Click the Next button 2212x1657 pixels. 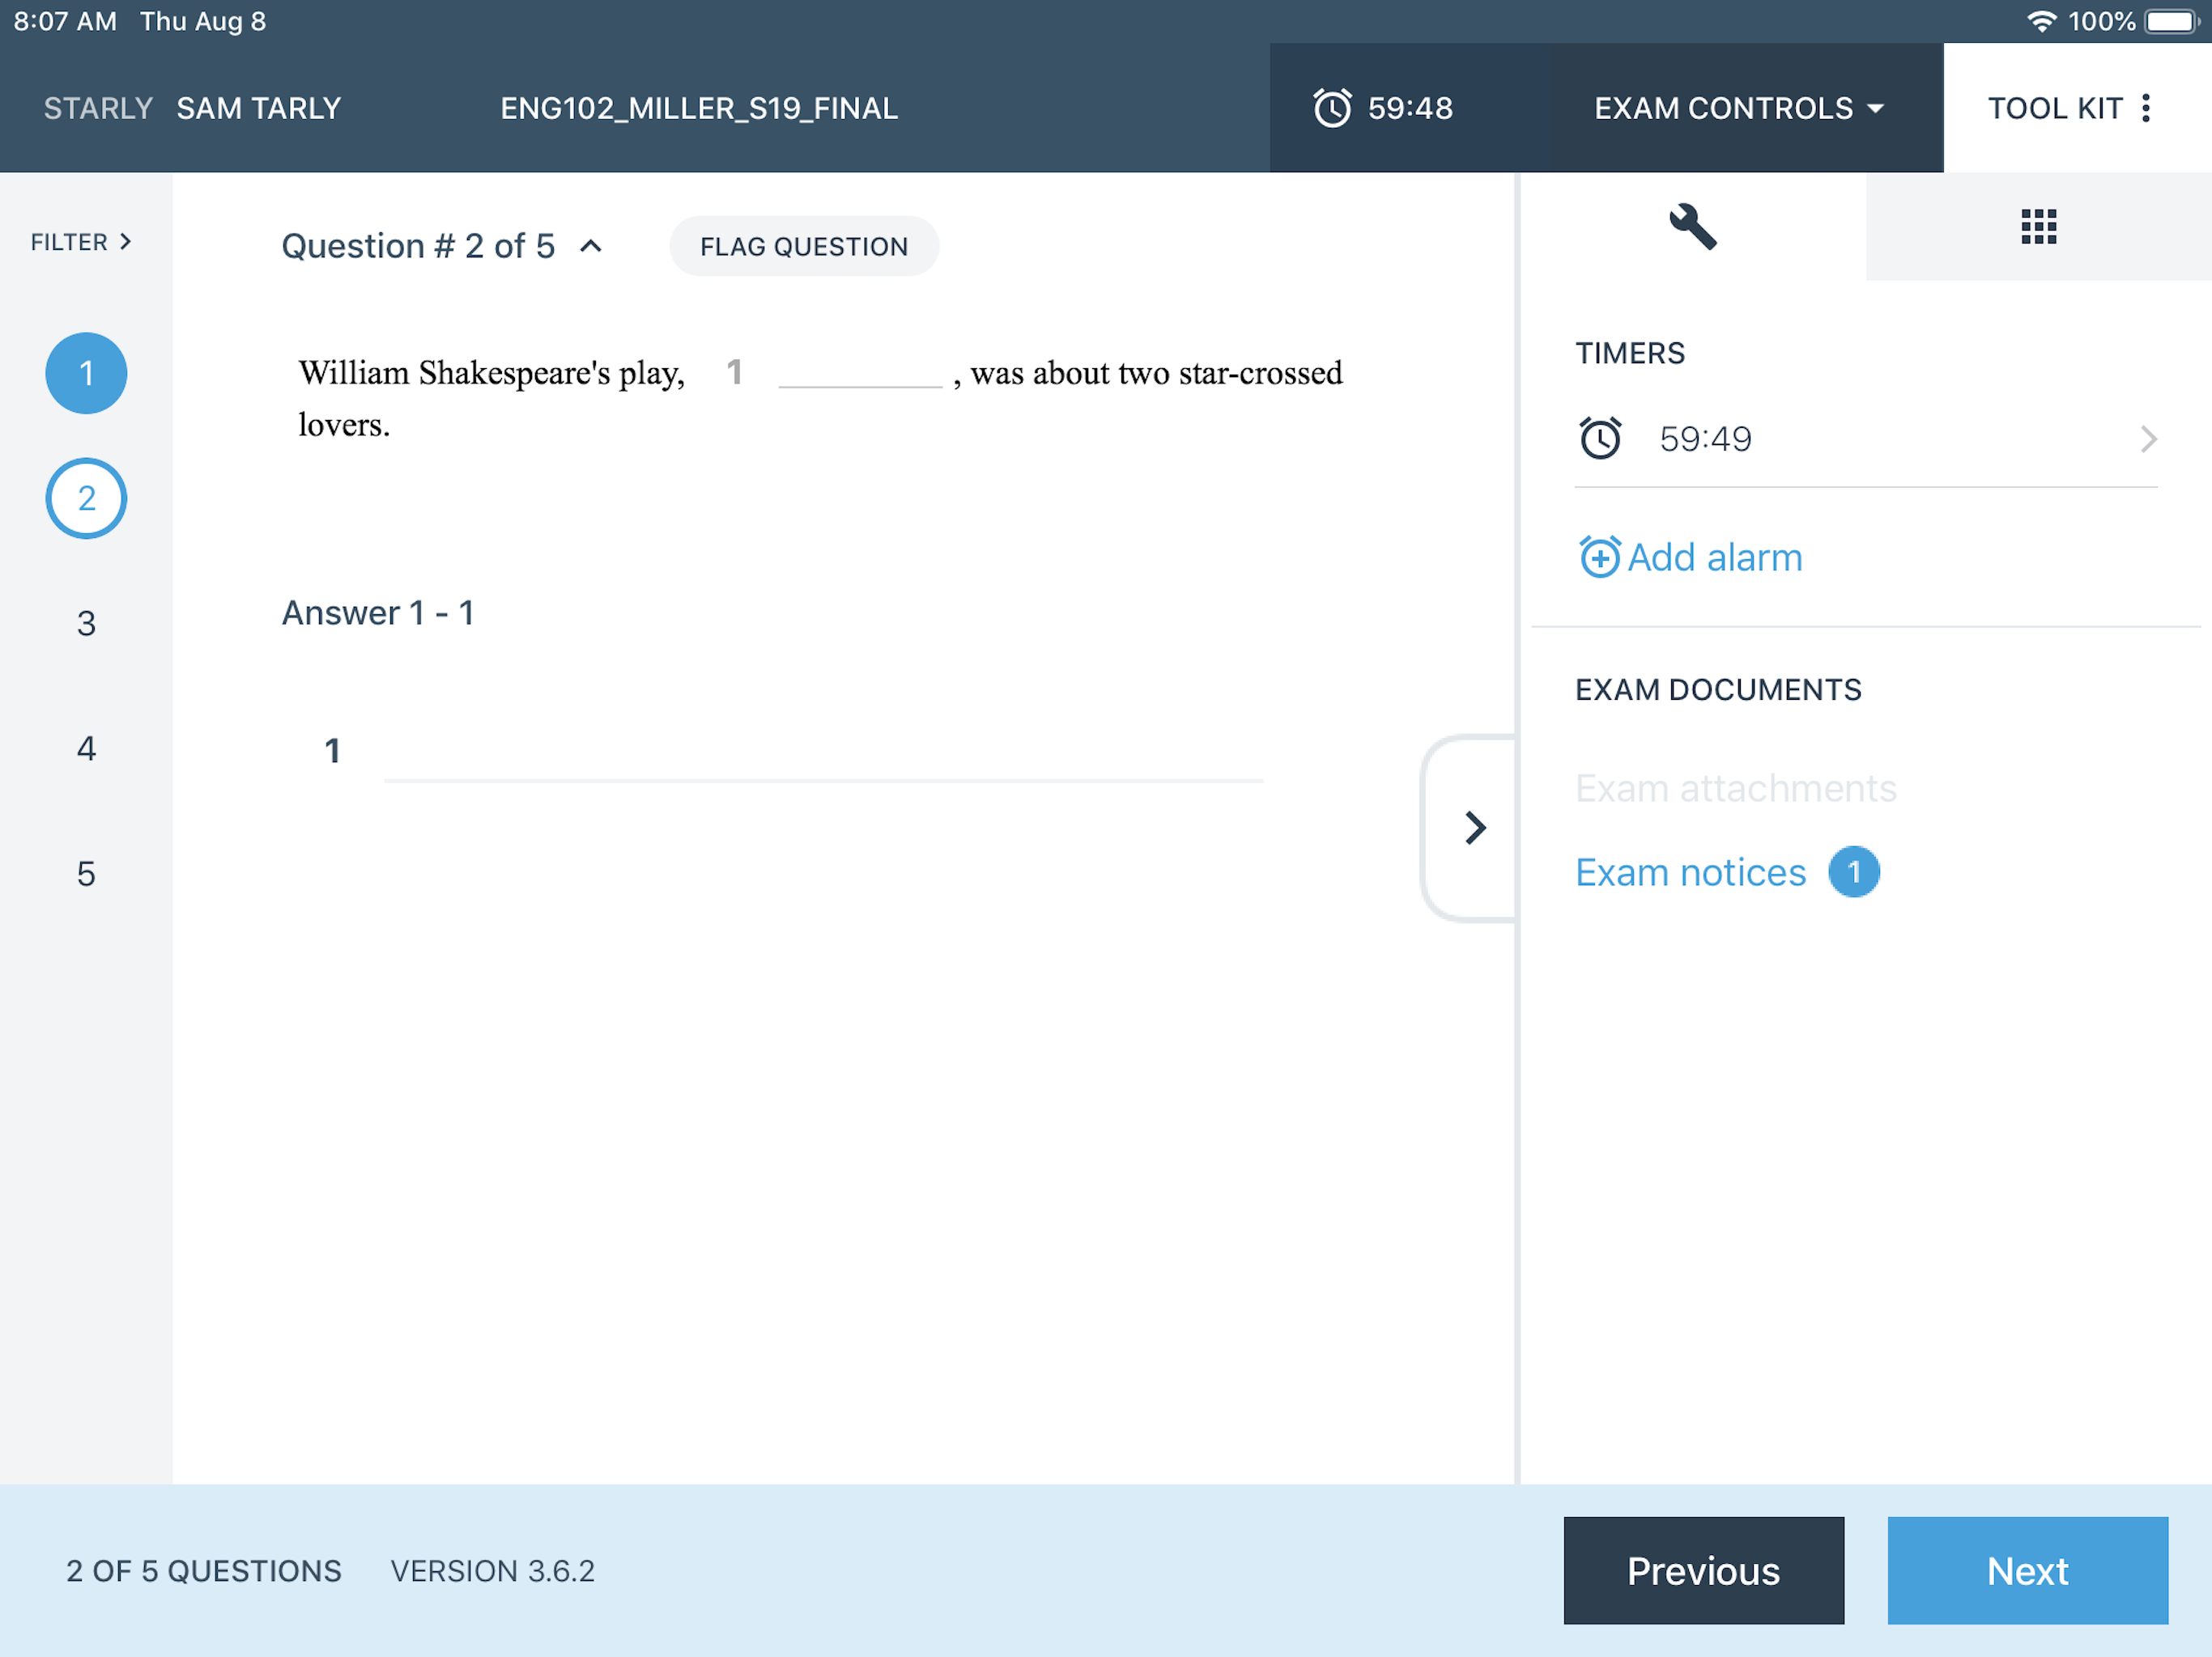click(x=2026, y=1570)
